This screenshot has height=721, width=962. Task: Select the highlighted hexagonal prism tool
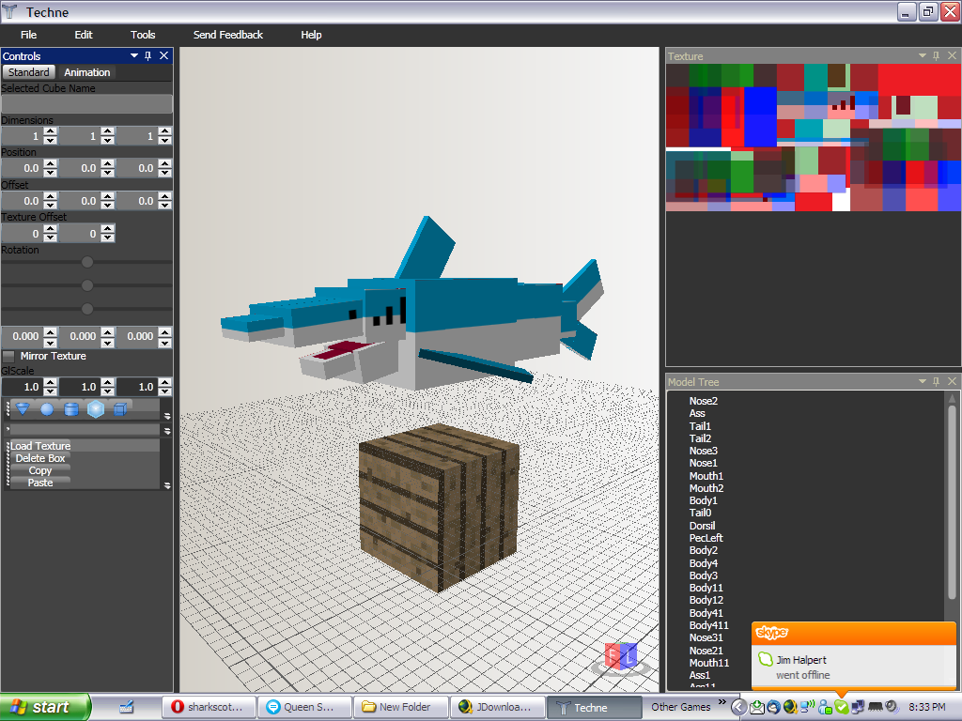pos(96,407)
